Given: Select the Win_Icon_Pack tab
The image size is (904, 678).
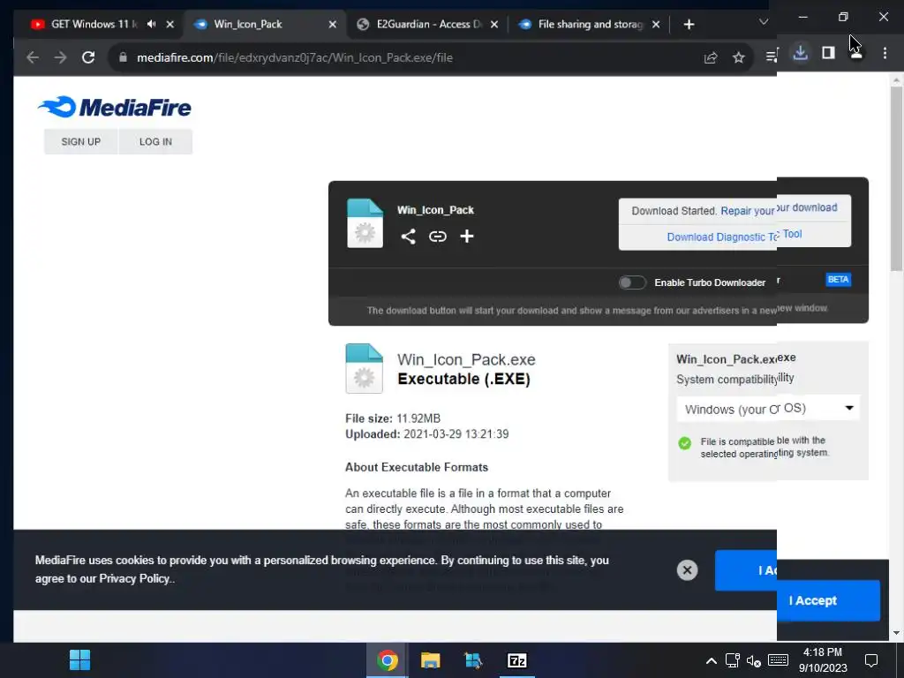Looking at the screenshot, I should coord(265,24).
